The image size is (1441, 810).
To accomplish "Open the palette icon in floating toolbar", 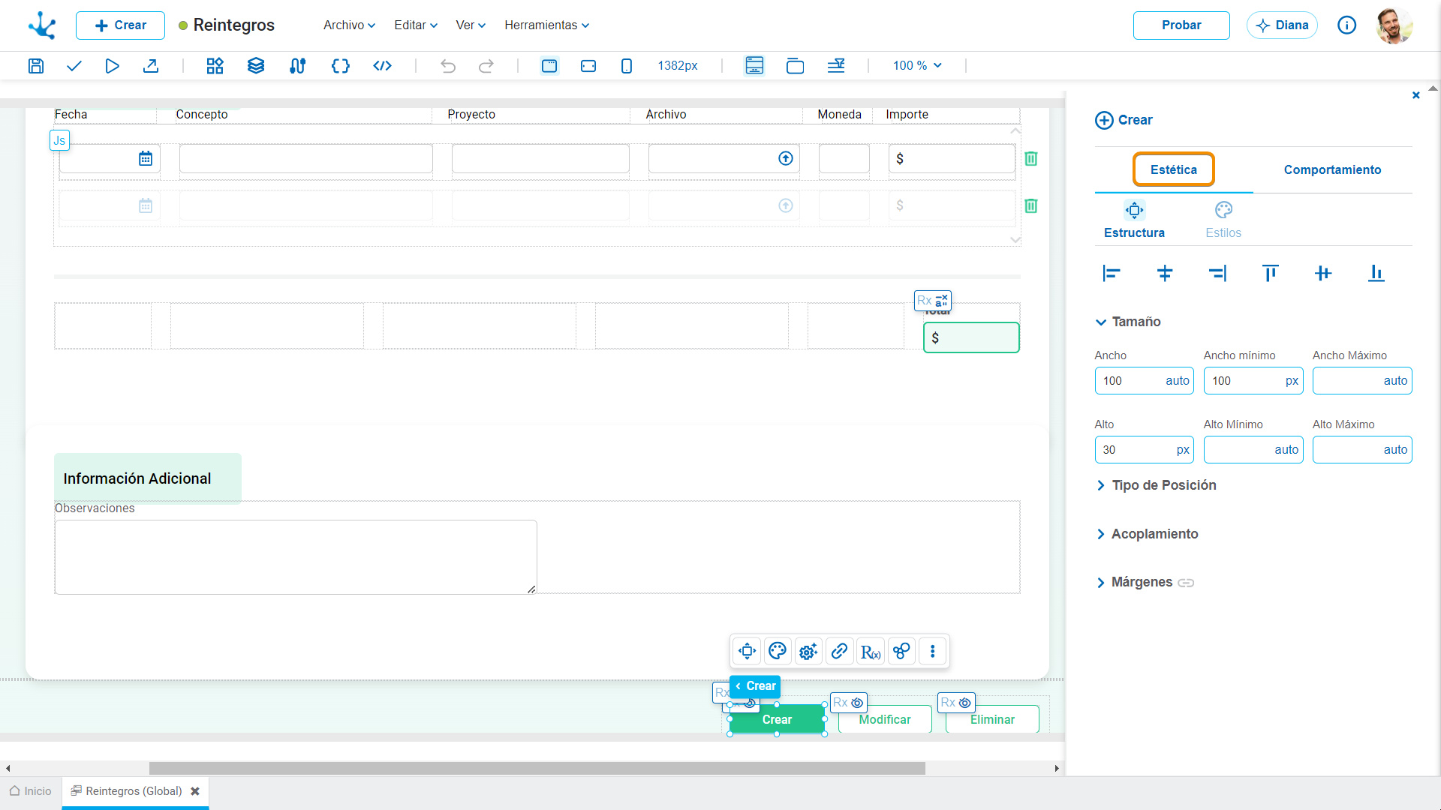I will 778,651.
